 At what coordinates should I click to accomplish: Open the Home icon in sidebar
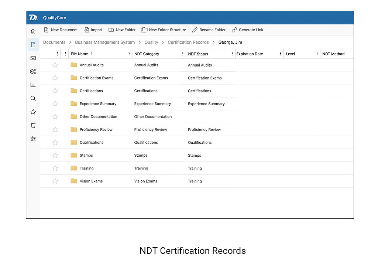tap(33, 31)
